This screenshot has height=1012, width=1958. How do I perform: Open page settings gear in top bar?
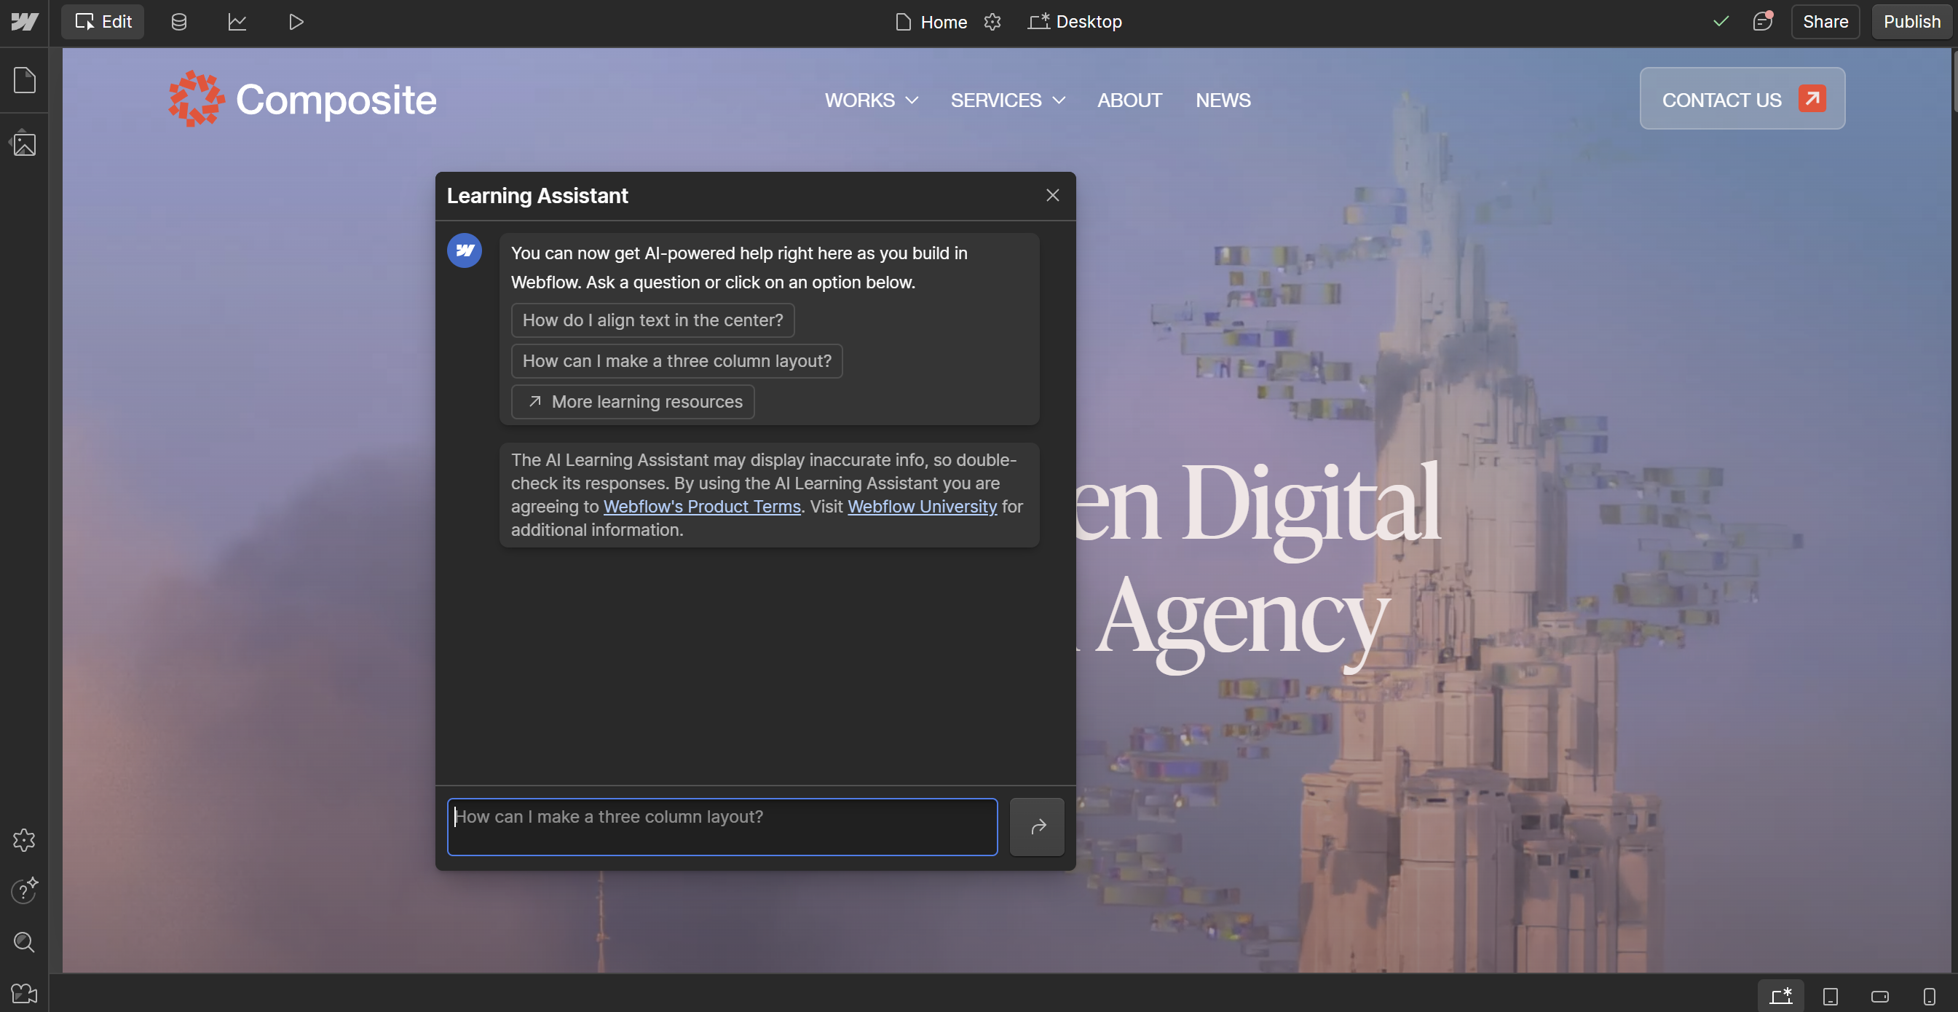992,22
